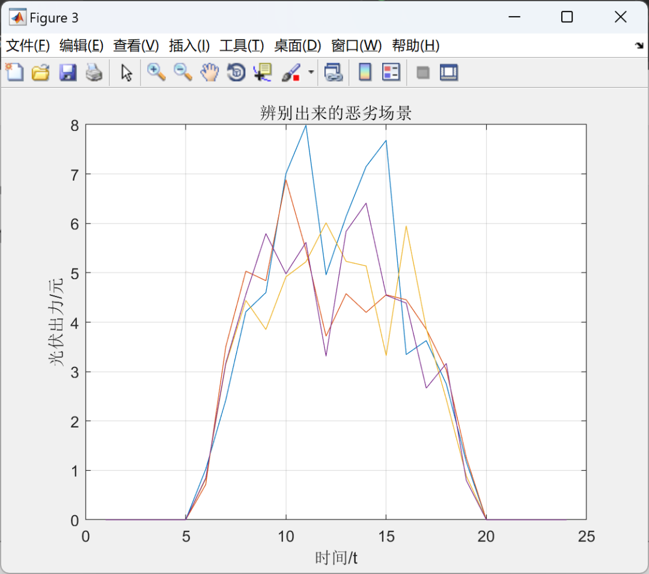Click the dock figure arrow in menu bar
This screenshot has height=574, width=649.
[639, 46]
